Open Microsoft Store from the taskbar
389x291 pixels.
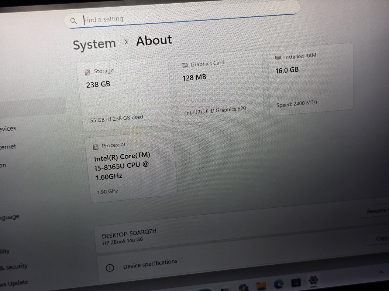[296, 283]
